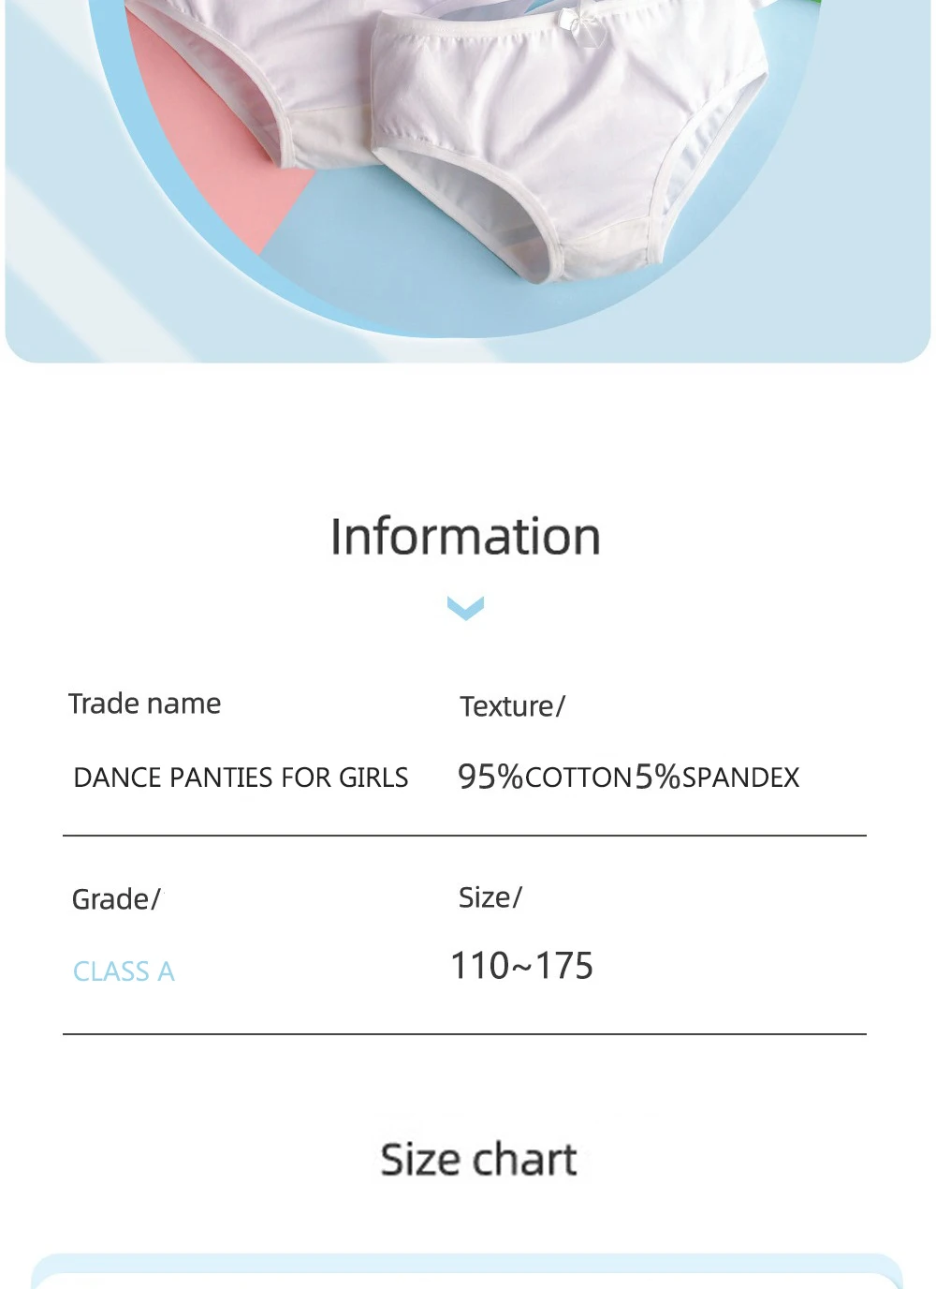The width and height of the screenshot is (936, 1289).
Task: Click the DANCE PANTIES FOR GIRLS text
Action: click(x=241, y=778)
